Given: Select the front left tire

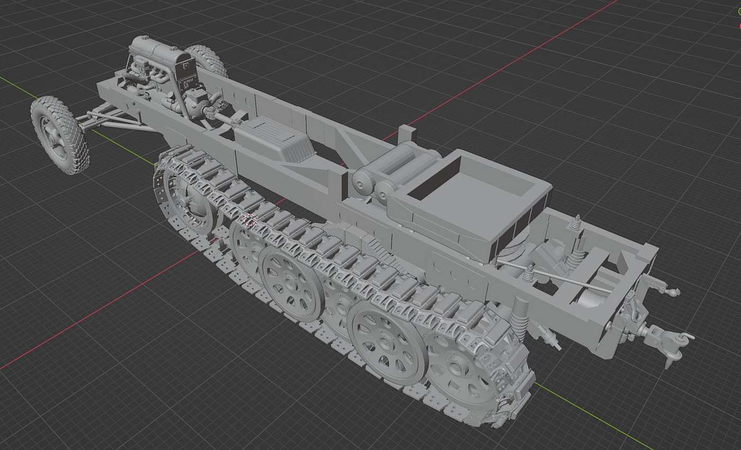Looking at the screenshot, I should coord(57,134).
